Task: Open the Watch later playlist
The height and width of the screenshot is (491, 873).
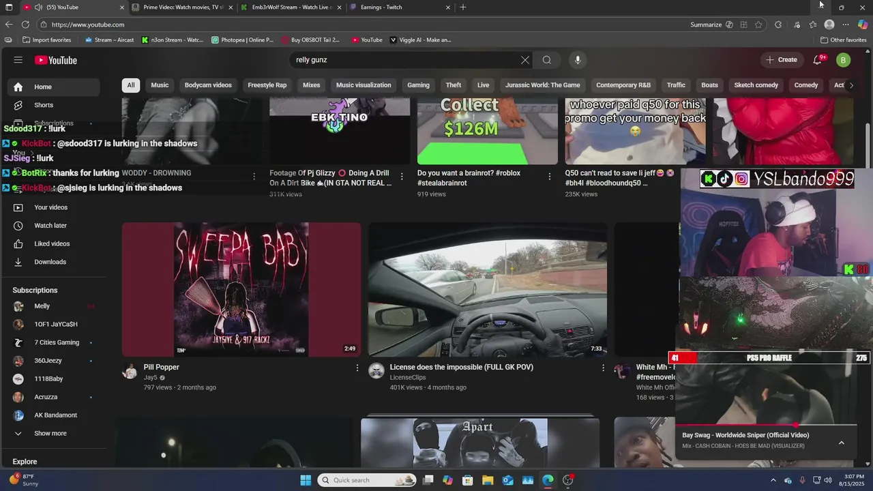Action: pos(53,226)
